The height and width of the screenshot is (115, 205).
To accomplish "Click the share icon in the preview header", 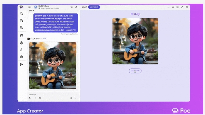I will tap(173, 7).
